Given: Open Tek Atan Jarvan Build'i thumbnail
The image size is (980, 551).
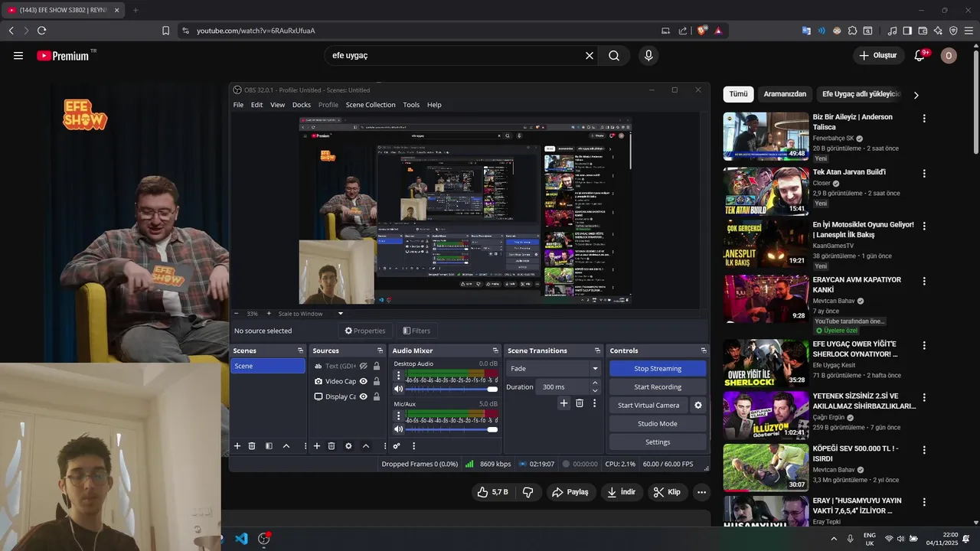Looking at the screenshot, I should tap(766, 191).
